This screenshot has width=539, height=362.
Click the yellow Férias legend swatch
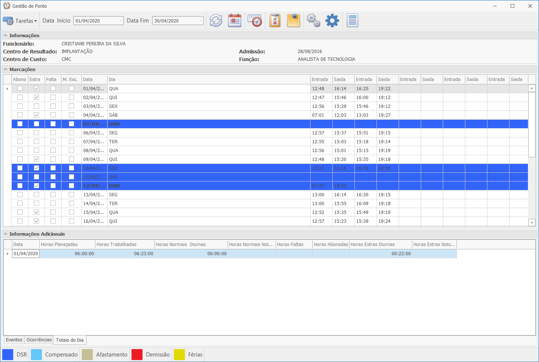[x=179, y=355]
